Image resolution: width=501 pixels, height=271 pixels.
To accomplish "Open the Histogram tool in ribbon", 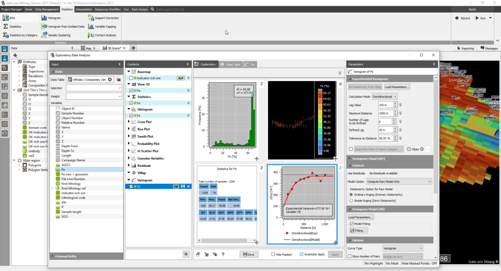I will tap(51, 18).
